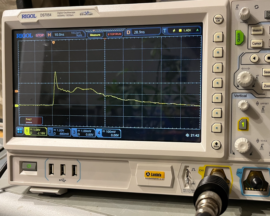
Task: Tap the speaker sound icon beside 21:42
Action: pyautogui.click(x=187, y=135)
